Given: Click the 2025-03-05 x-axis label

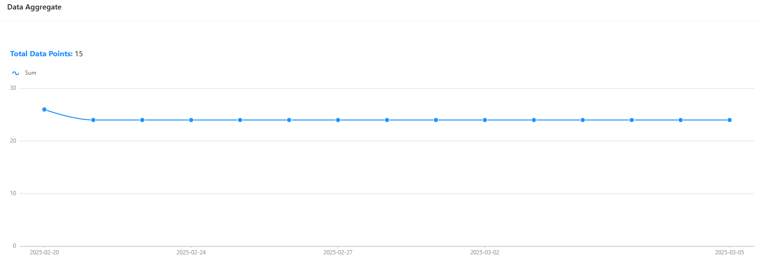Looking at the screenshot, I should 729,252.
